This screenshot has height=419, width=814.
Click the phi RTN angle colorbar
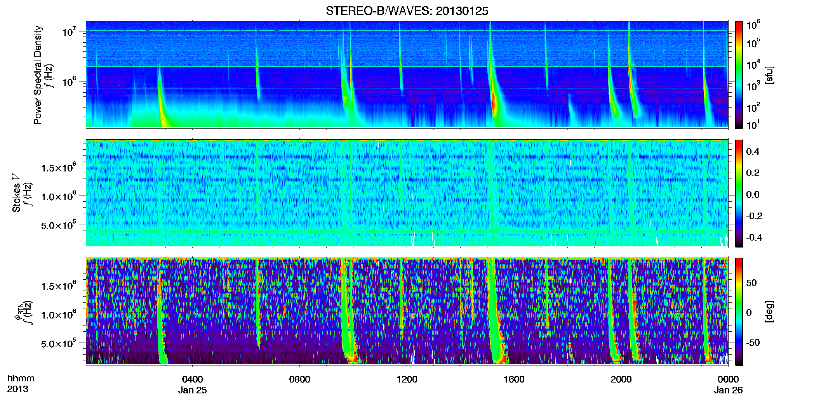739,312
